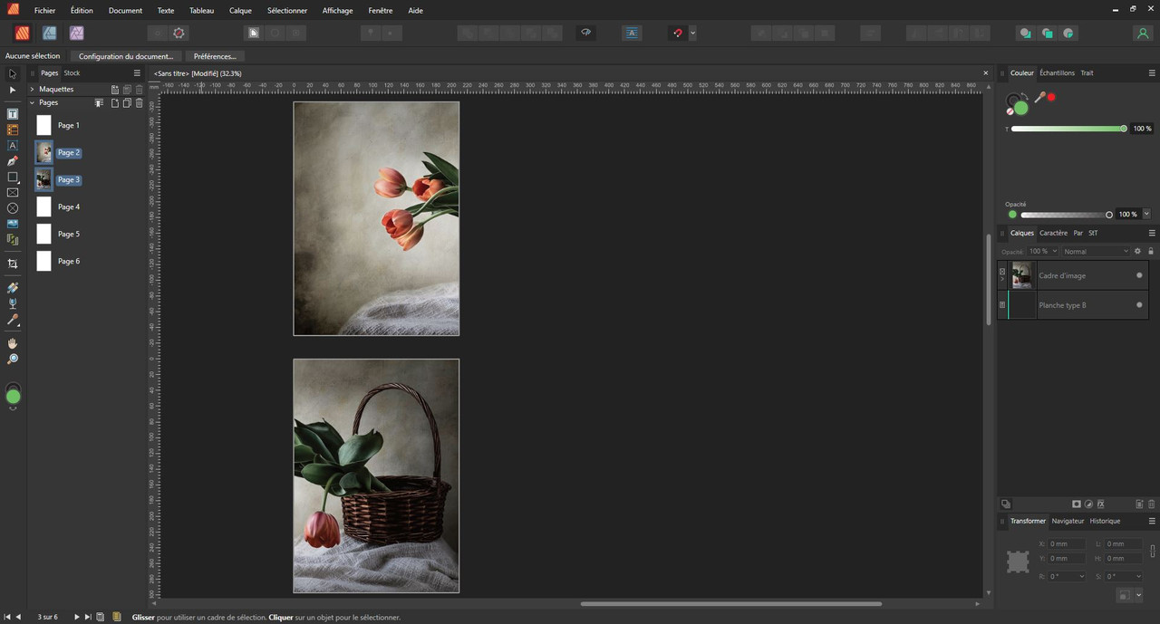Toggle visibility dot of Cadre d'image layer
The image size is (1160, 624).
coord(1139,275)
